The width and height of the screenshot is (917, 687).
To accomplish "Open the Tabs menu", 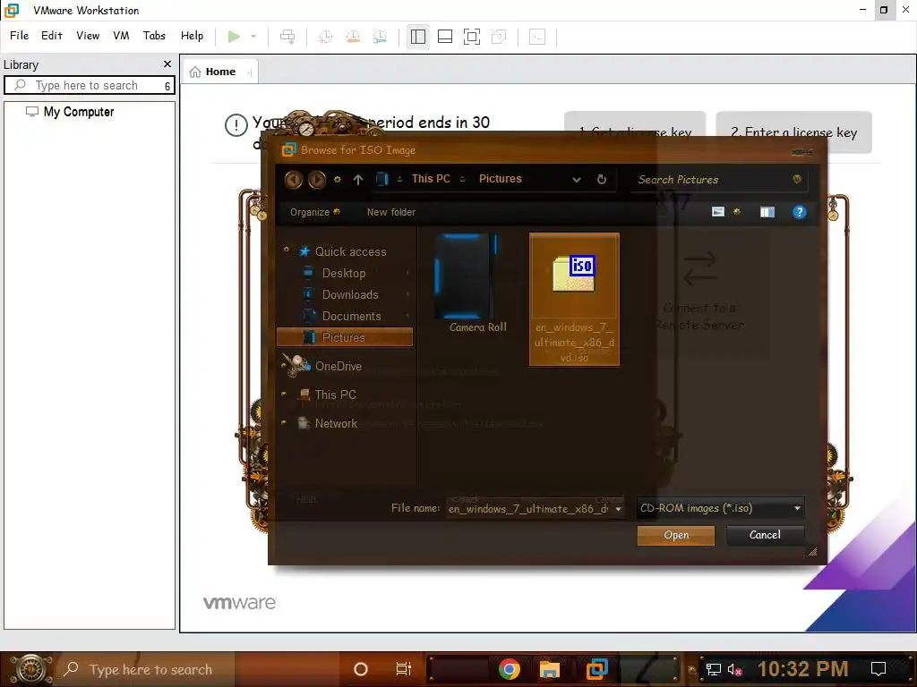I will tap(154, 36).
